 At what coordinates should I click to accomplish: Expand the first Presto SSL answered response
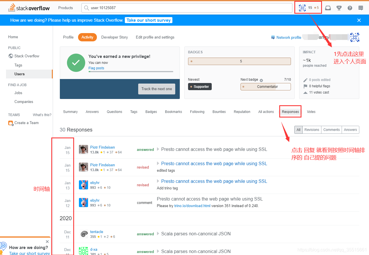tap(158, 149)
